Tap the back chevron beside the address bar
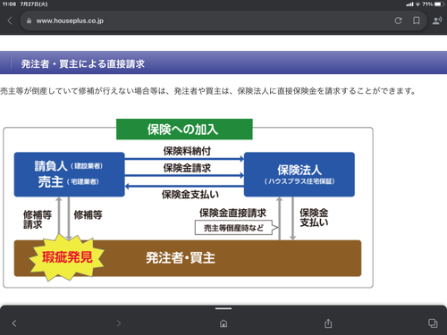This screenshot has width=447, height=335. coord(10,21)
